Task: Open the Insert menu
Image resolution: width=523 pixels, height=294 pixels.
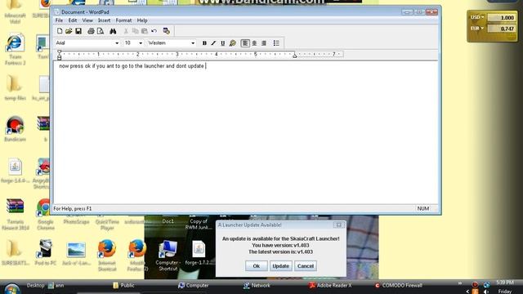Action: 104,20
